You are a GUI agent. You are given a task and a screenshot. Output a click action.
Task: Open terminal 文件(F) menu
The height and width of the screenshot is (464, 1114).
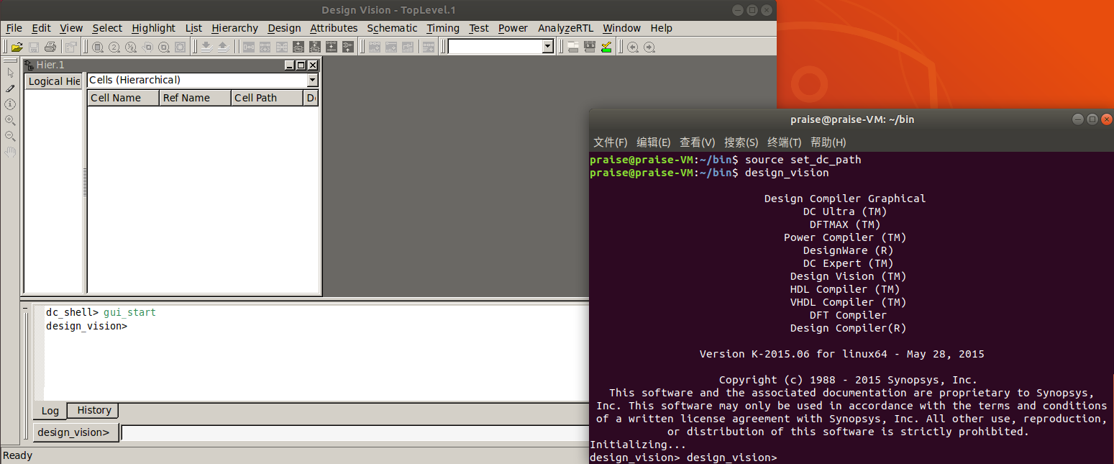click(x=610, y=142)
